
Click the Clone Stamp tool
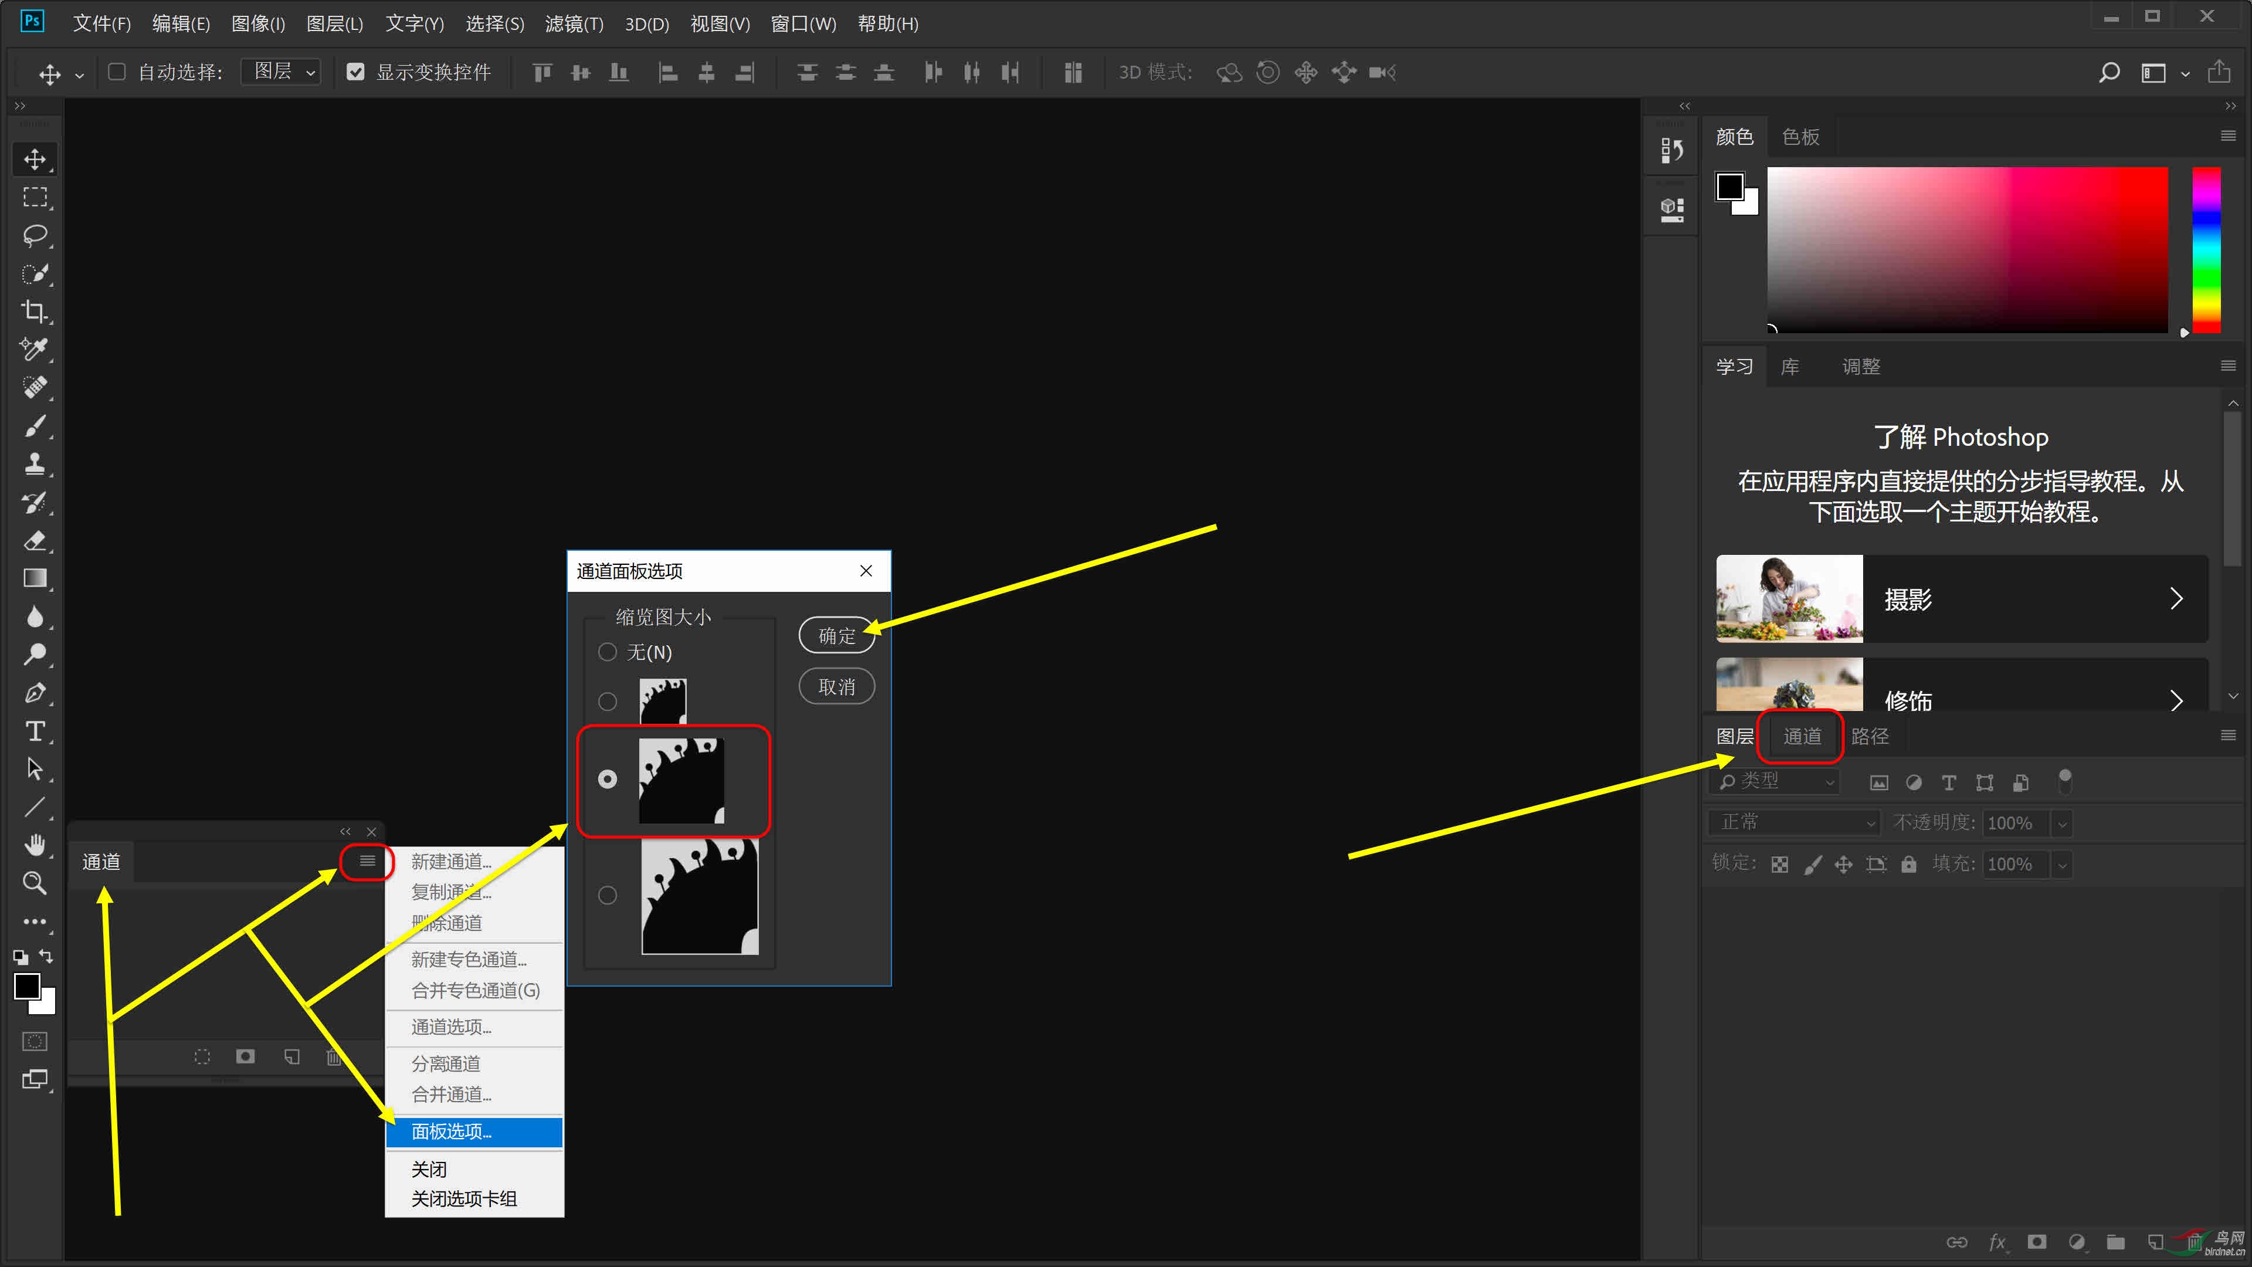point(34,465)
